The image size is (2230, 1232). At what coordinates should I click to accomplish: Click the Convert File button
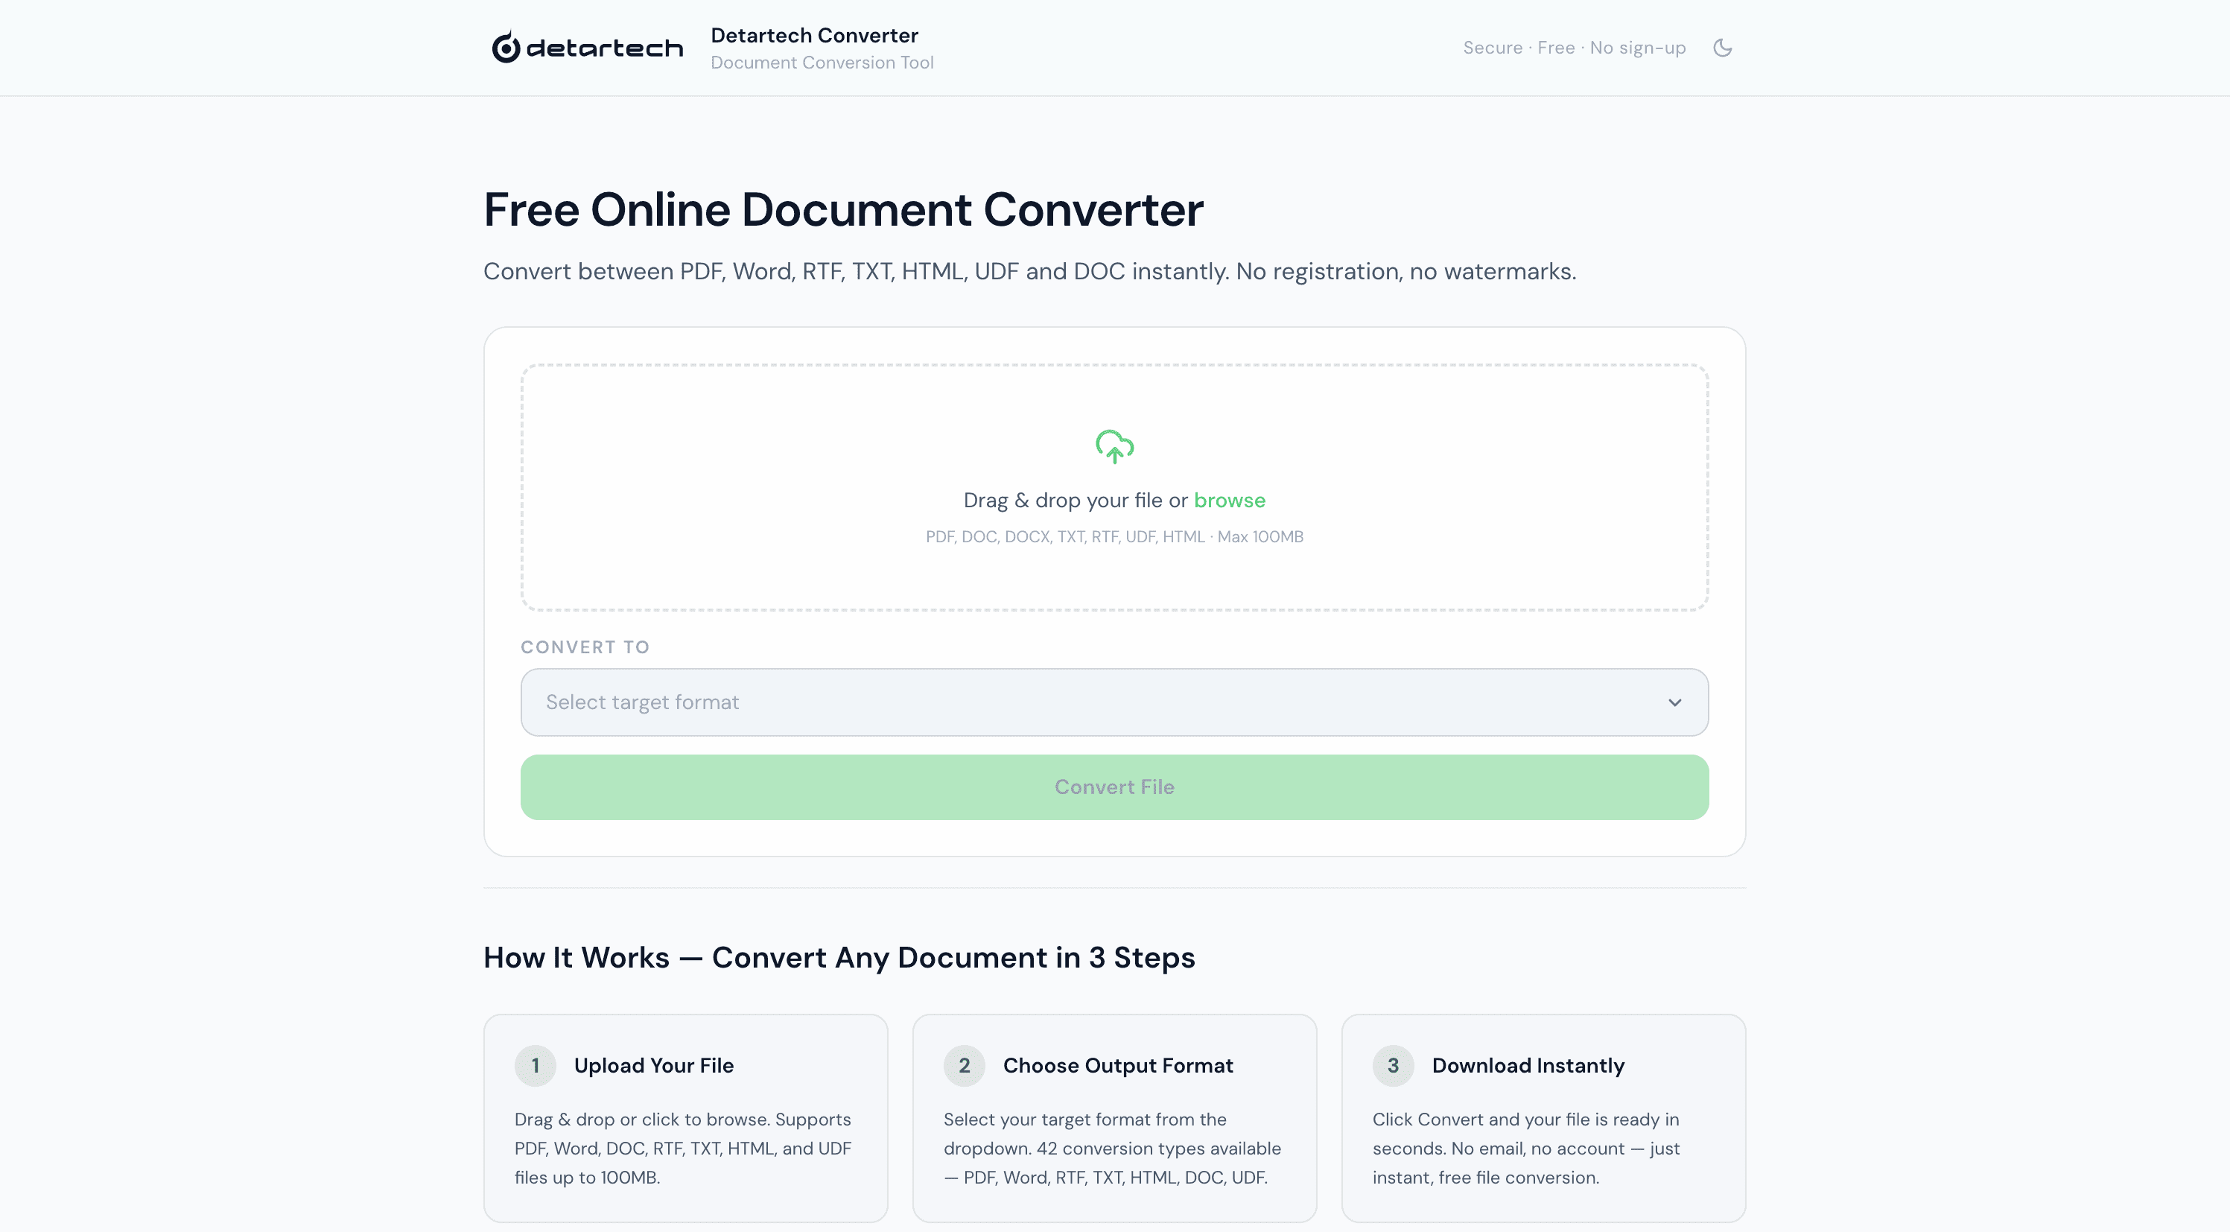(1114, 787)
